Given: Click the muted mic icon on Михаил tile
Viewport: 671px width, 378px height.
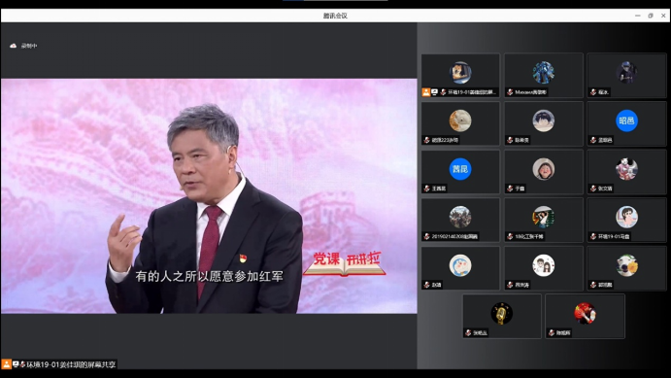Looking at the screenshot, I should point(510,92).
